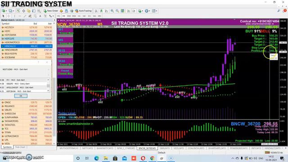The image size is (288, 162).
Task: Toggle the Market Watch panel icon
Action: click(x=18, y=11)
